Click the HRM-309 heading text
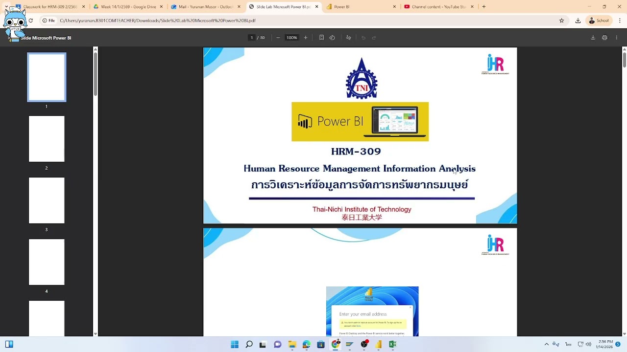 (x=356, y=152)
